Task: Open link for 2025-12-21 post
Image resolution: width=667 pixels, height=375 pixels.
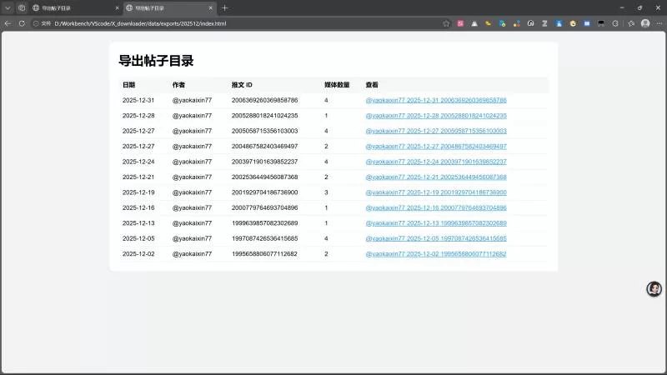Action: (436, 177)
